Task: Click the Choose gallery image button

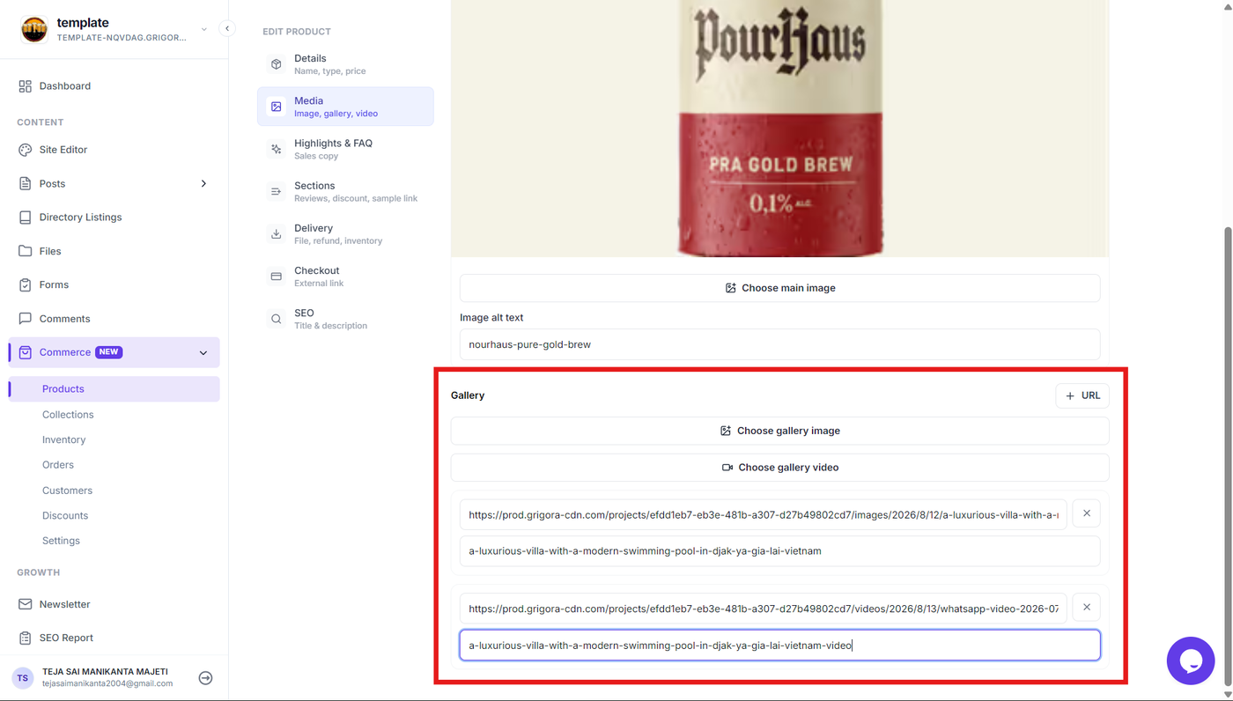Action: pyautogui.click(x=779, y=431)
